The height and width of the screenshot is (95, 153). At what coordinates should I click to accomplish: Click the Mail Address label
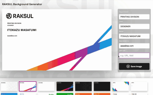(124, 41)
